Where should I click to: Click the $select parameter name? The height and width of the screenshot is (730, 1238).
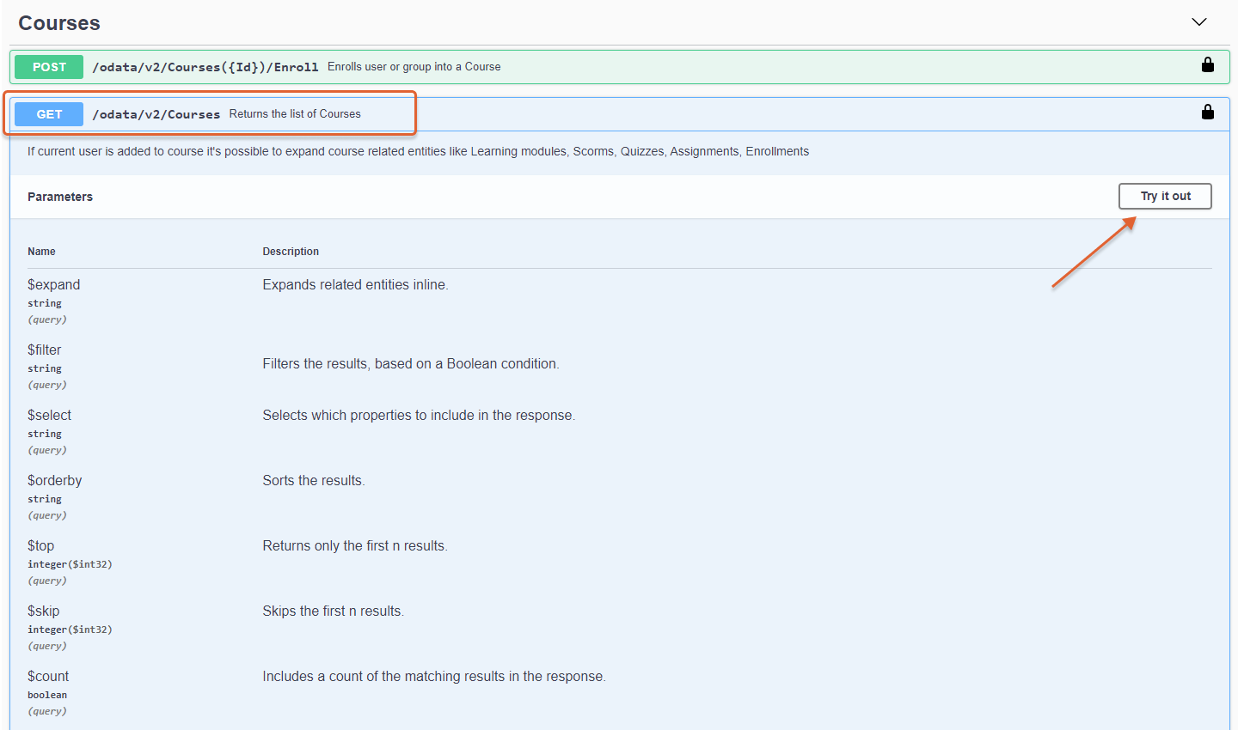[49, 416]
